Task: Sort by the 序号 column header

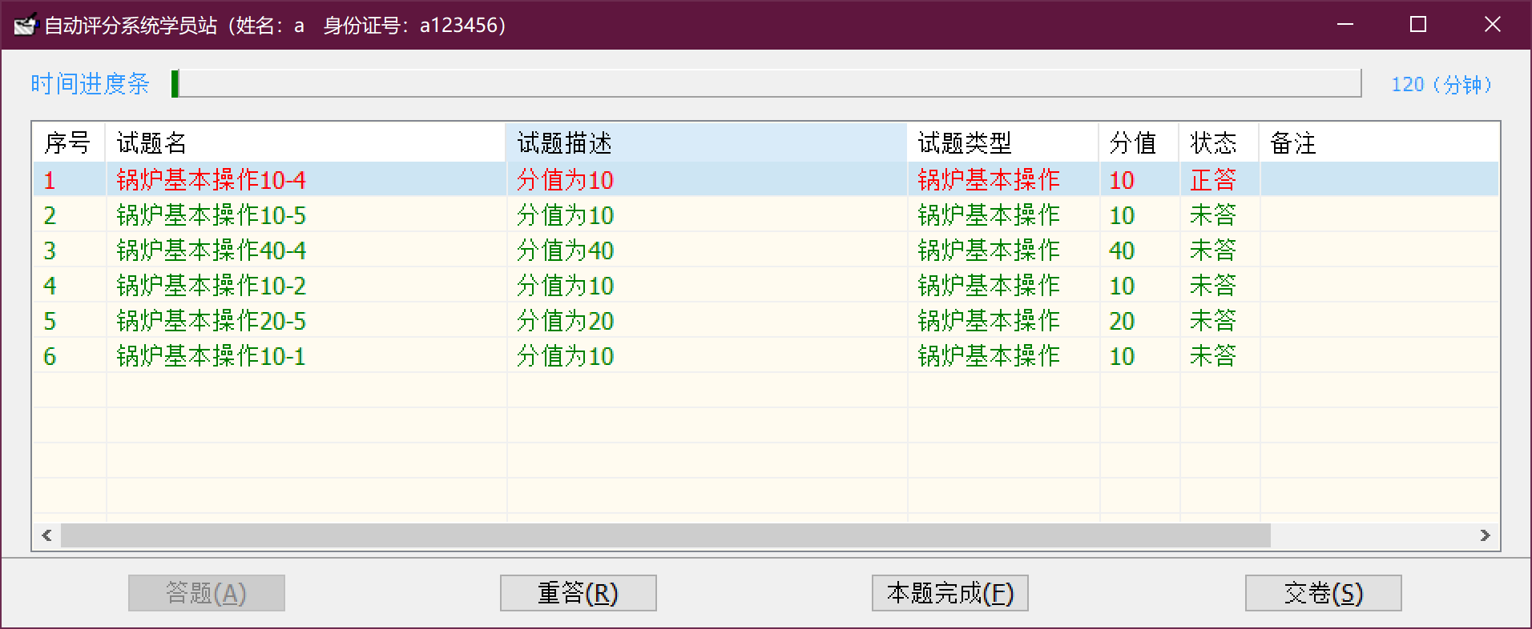Action: 68,143
